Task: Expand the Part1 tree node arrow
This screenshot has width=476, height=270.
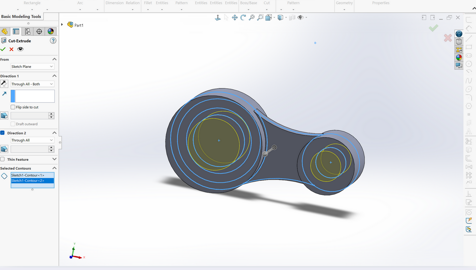Action: pyautogui.click(x=62, y=25)
